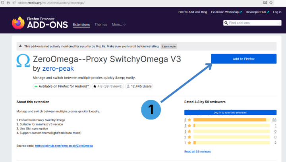The height and width of the screenshot is (162, 286).
Task: Click Read all 59 reviews
Action: [197, 152]
